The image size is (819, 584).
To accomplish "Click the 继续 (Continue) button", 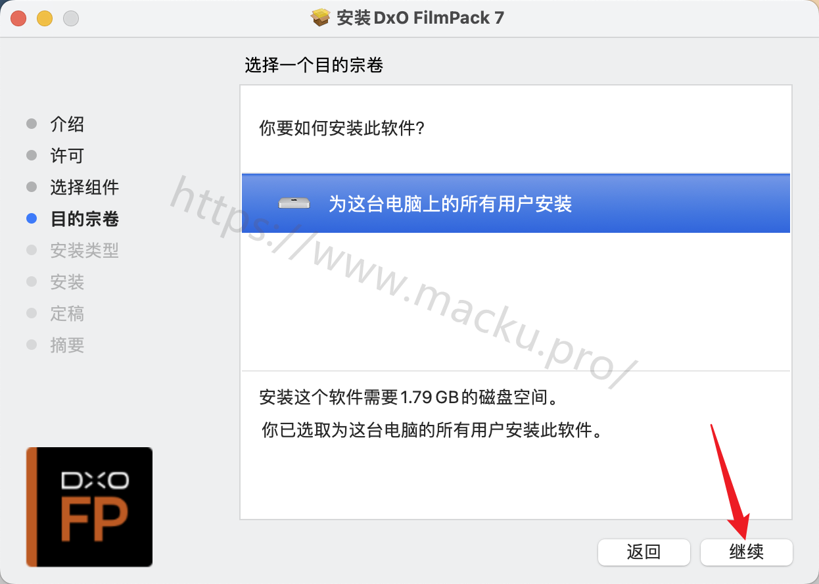I will click(x=747, y=552).
